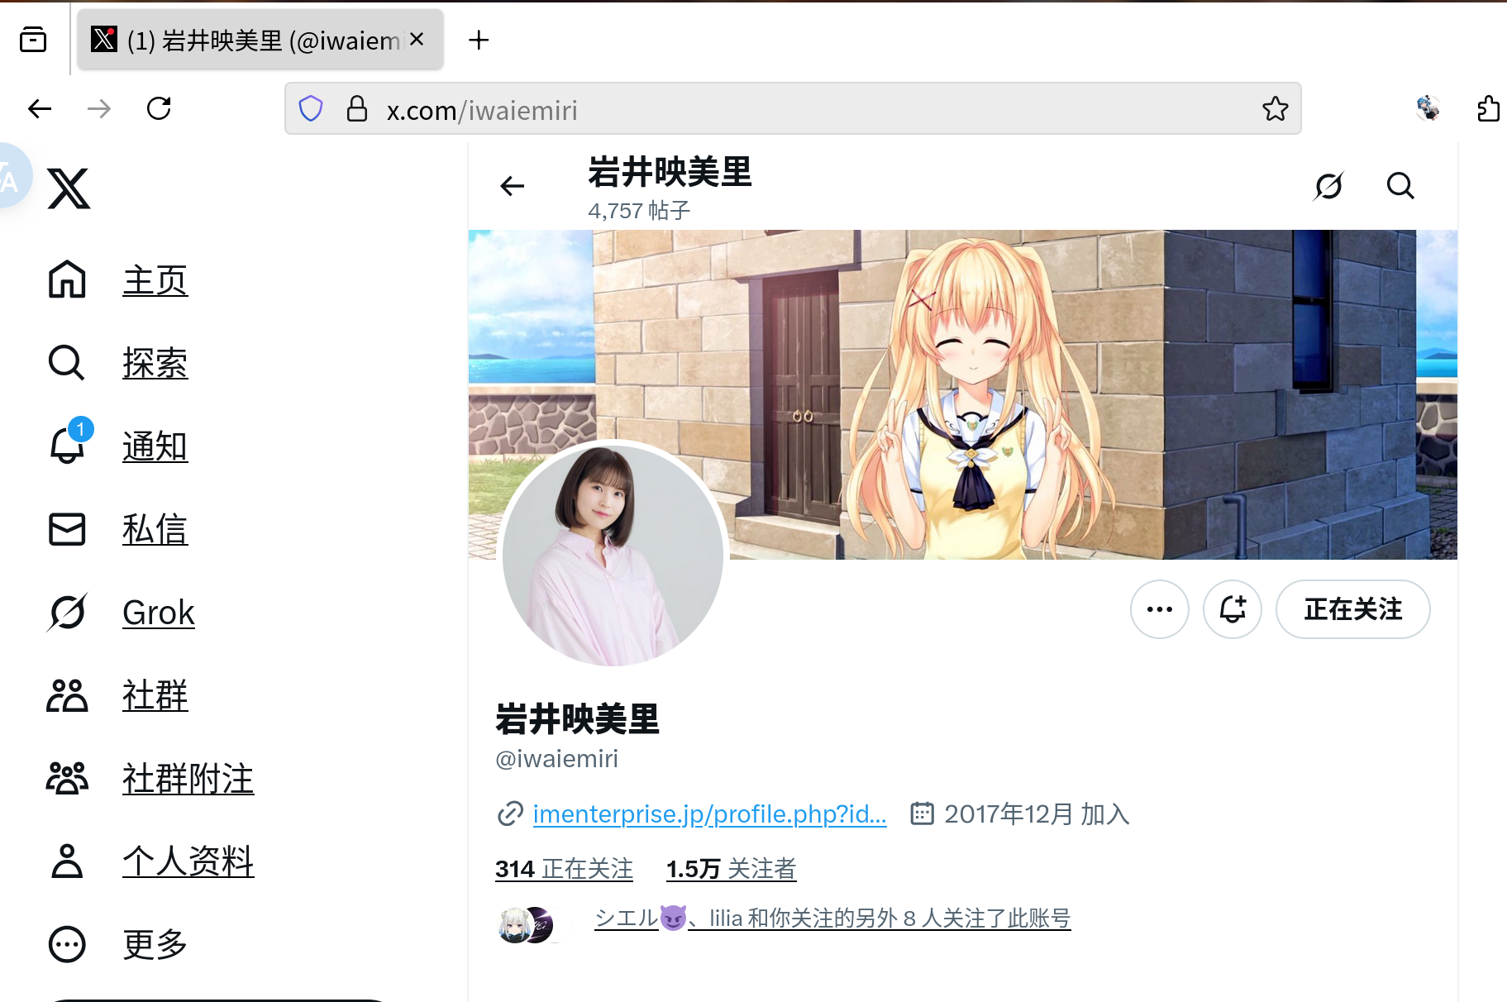Reload the page with refresh icon

pos(159,108)
